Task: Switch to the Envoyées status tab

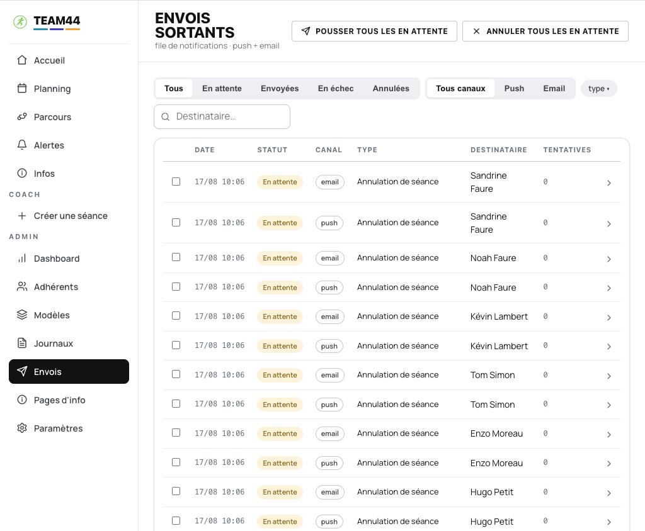Action: pyautogui.click(x=280, y=88)
